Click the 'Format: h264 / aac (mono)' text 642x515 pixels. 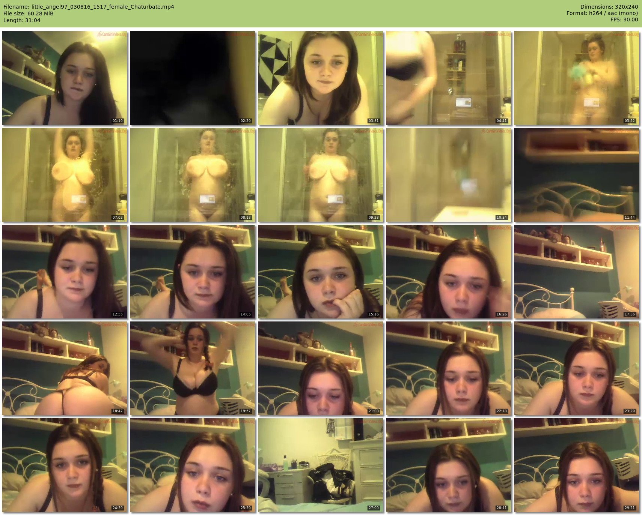[602, 13]
